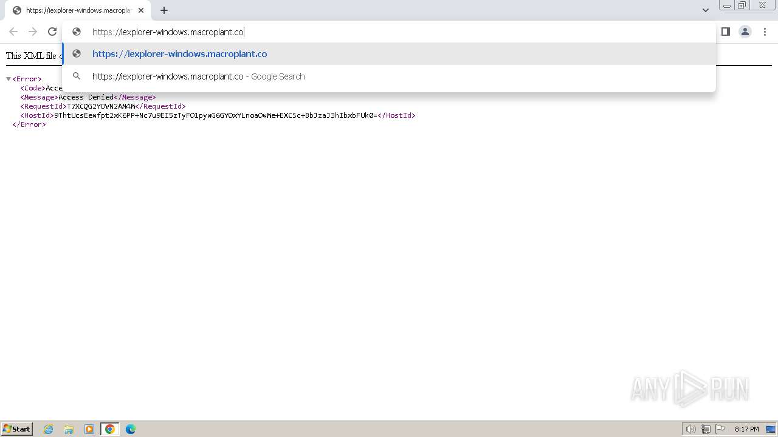Click the 8:17 PM clock
The width and height of the screenshot is (778, 437).
(746, 429)
